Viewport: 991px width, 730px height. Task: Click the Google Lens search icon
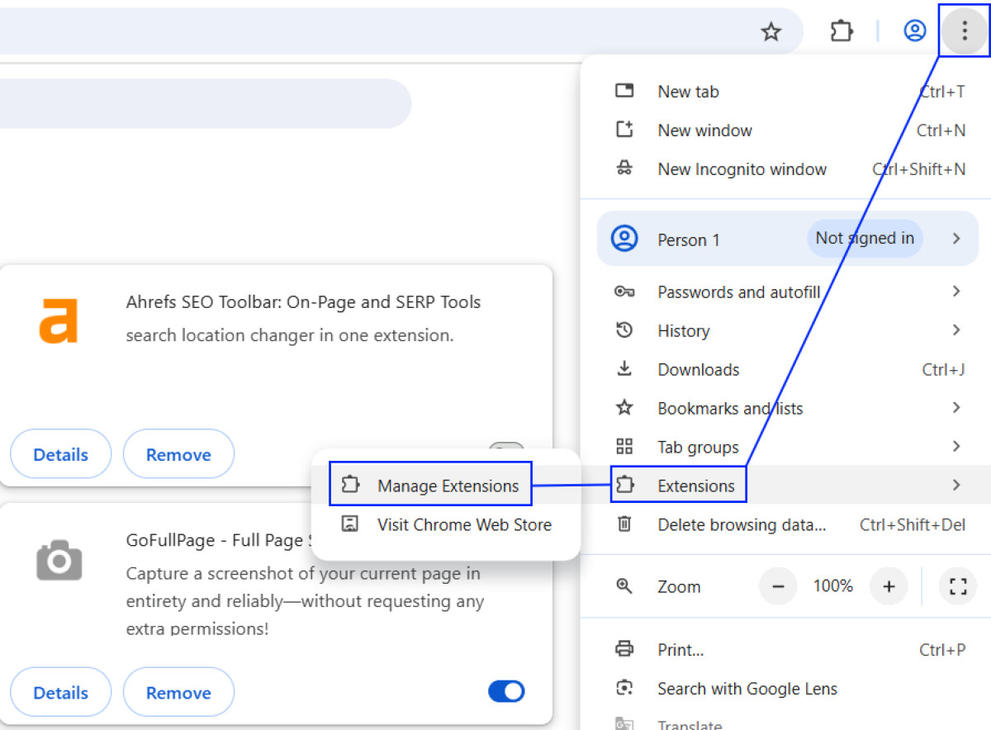625,688
